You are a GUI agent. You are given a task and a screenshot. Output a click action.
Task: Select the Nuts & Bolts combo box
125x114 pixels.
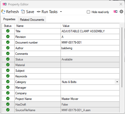click(90, 82)
